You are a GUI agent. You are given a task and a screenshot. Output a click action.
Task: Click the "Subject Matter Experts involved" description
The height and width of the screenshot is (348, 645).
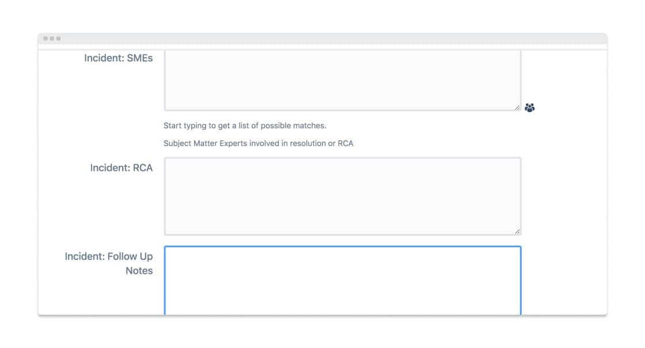258,143
